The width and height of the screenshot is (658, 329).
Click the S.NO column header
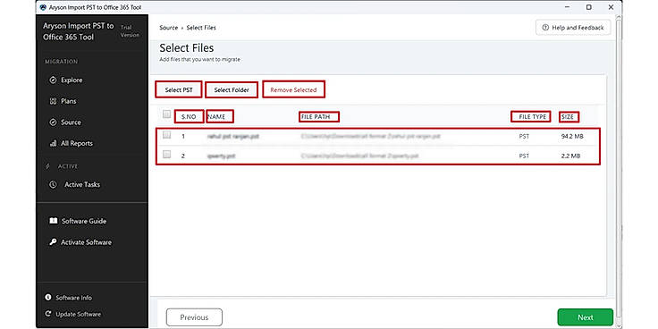189,116
